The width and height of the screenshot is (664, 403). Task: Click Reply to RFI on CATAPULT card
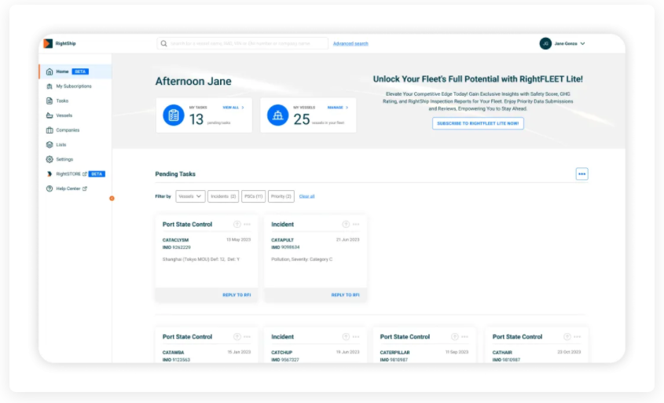[345, 295]
